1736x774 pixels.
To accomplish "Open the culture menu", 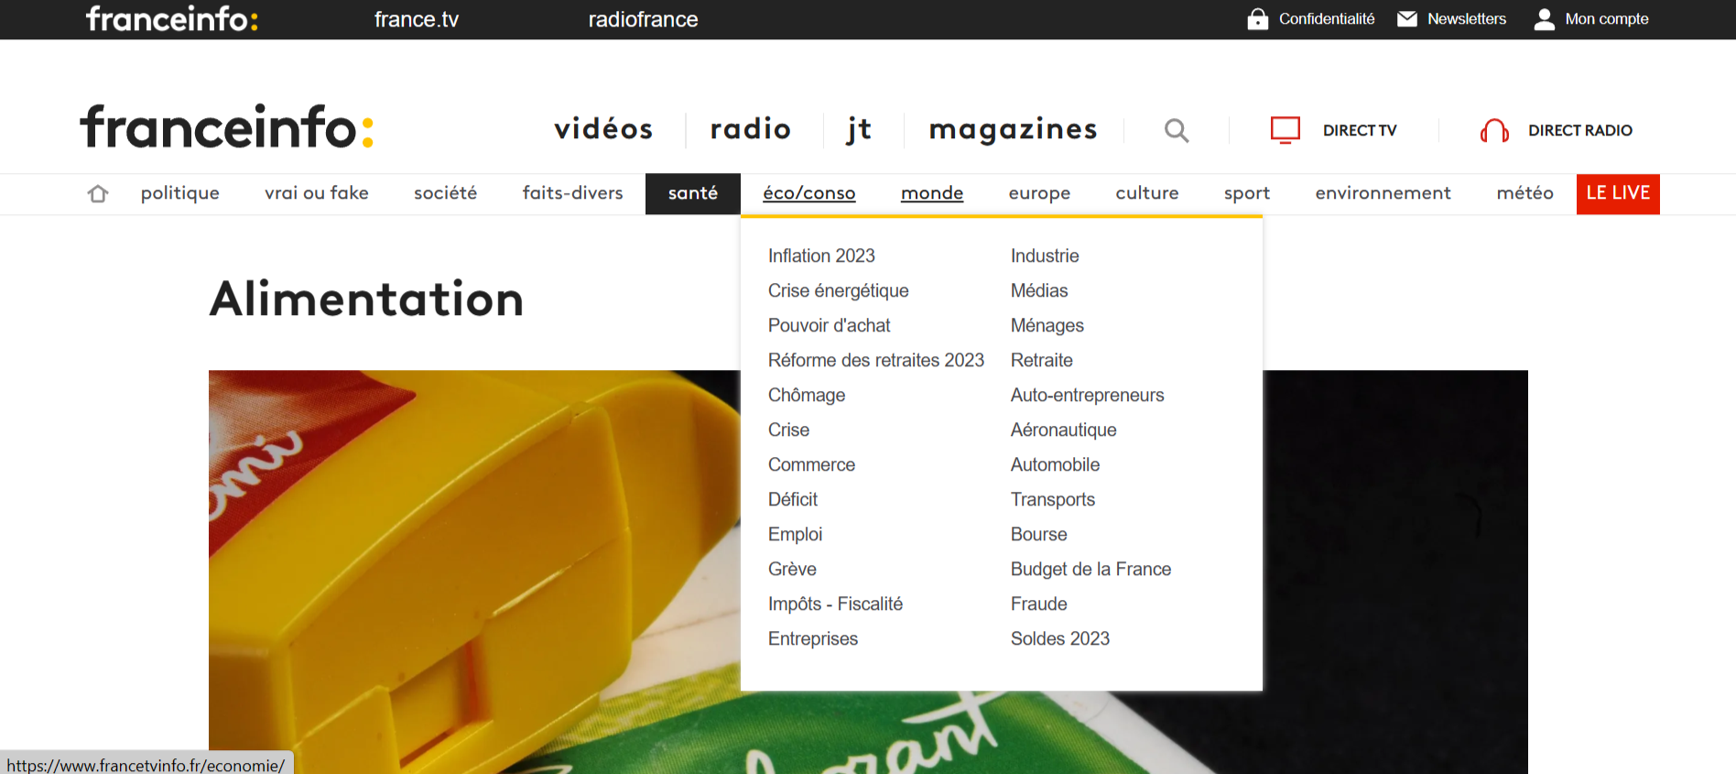I will [x=1147, y=193].
